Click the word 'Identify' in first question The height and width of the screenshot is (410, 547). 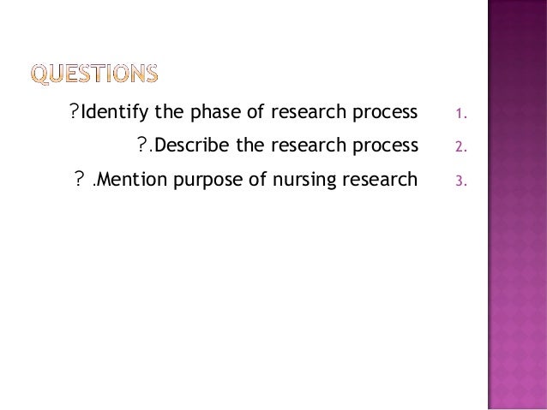(x=114, y=112)
